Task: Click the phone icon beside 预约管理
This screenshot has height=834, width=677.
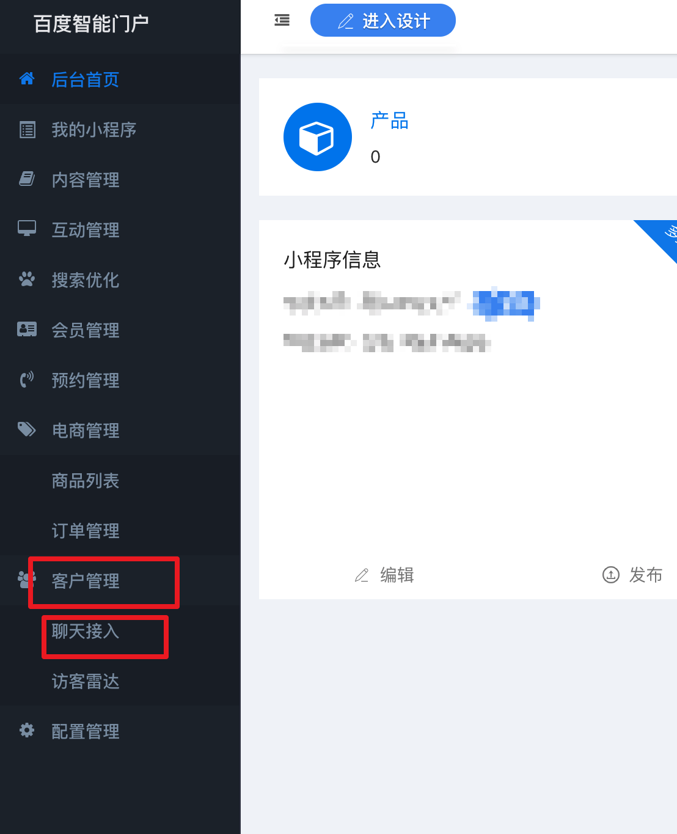Action: click(x=27, y=380)
